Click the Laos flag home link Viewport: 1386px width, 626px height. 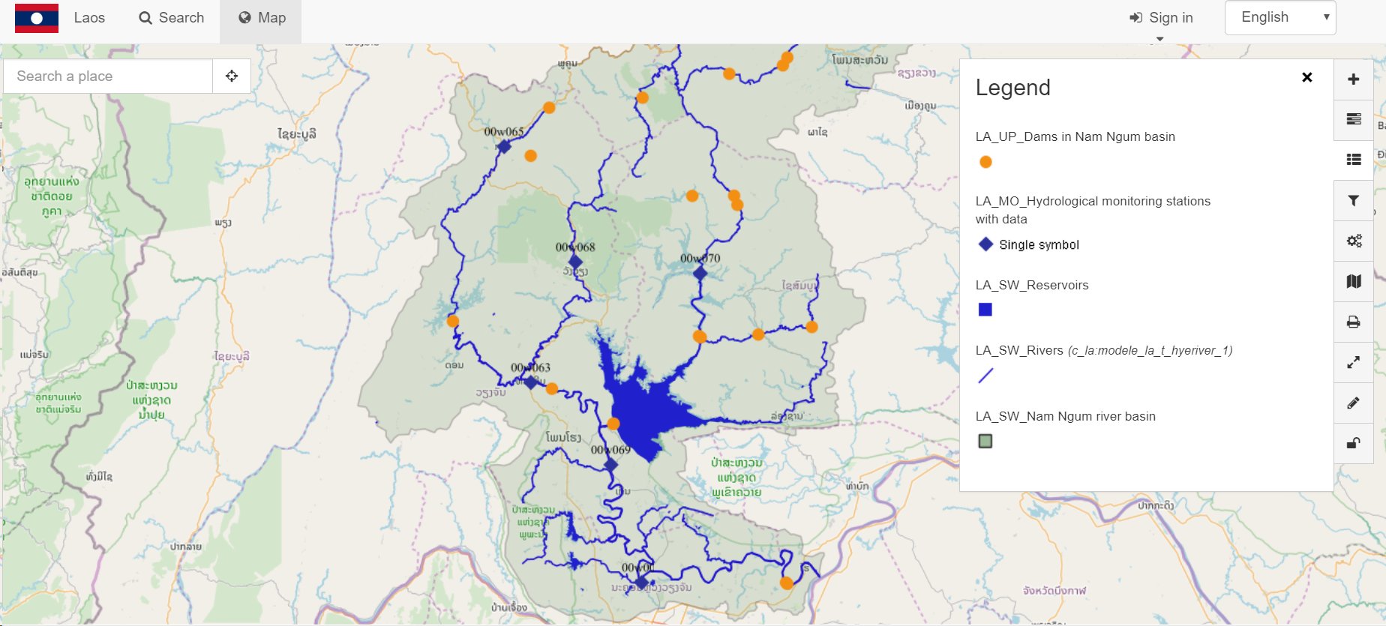(37, 18)
